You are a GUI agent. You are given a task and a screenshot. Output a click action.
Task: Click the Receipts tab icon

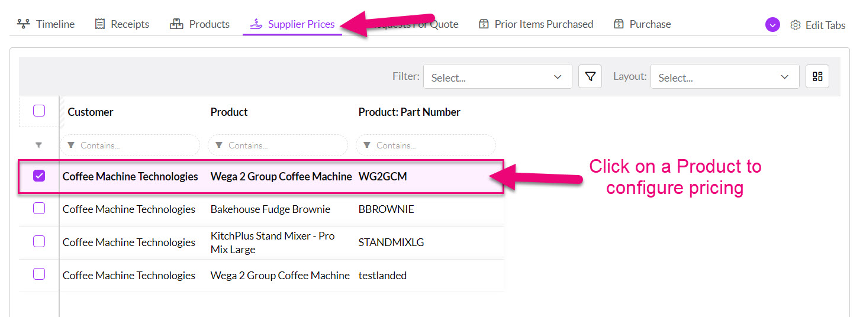coord(100,24)
